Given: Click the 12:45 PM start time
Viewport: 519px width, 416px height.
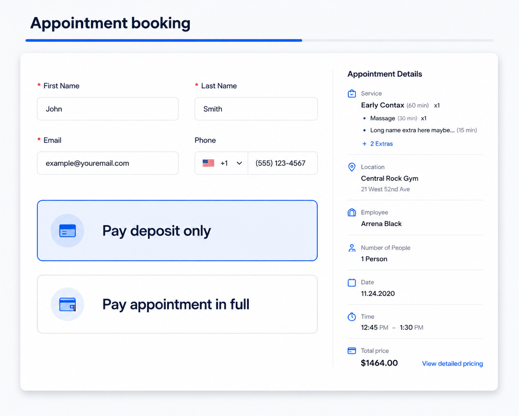Looking at the screenshot, I should click(x=375, y=328).
